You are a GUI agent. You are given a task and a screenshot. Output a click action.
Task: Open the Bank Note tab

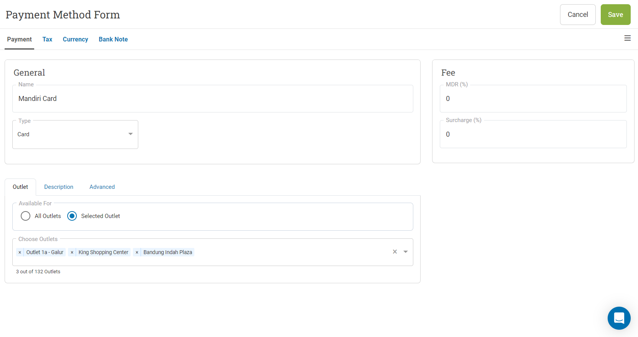coord(113,39)
